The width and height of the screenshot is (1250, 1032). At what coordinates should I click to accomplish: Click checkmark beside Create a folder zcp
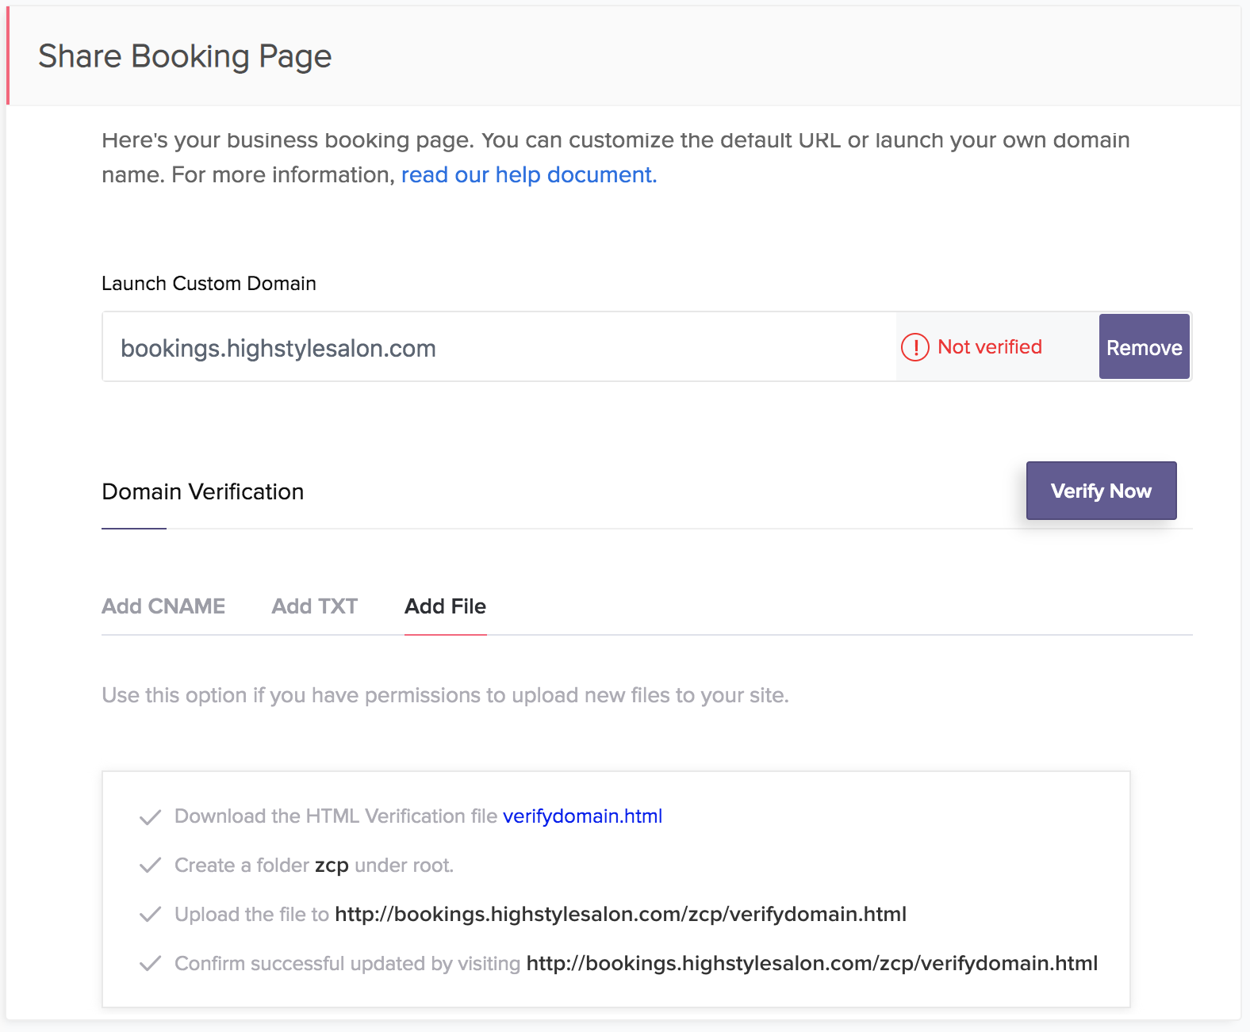pos(150,866)
